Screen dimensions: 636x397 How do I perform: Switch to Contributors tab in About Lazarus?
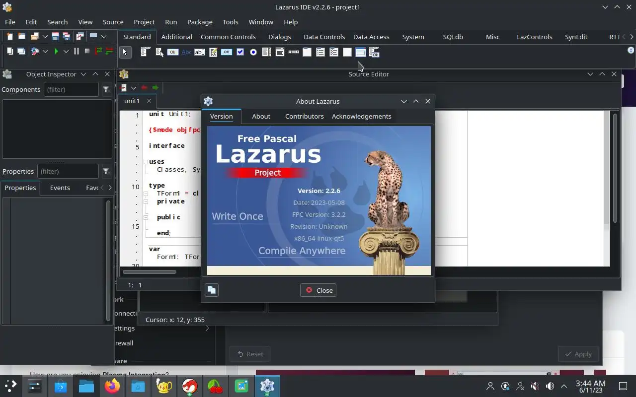coord(304,116)
